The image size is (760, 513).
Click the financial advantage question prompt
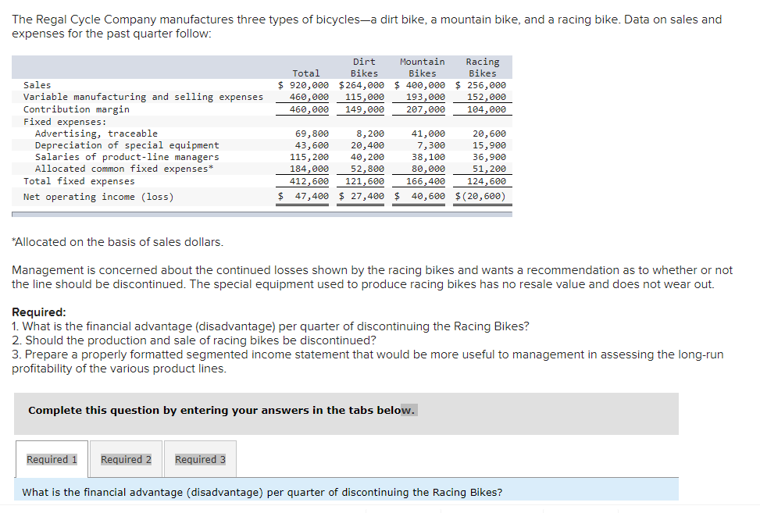coord(262,492)
